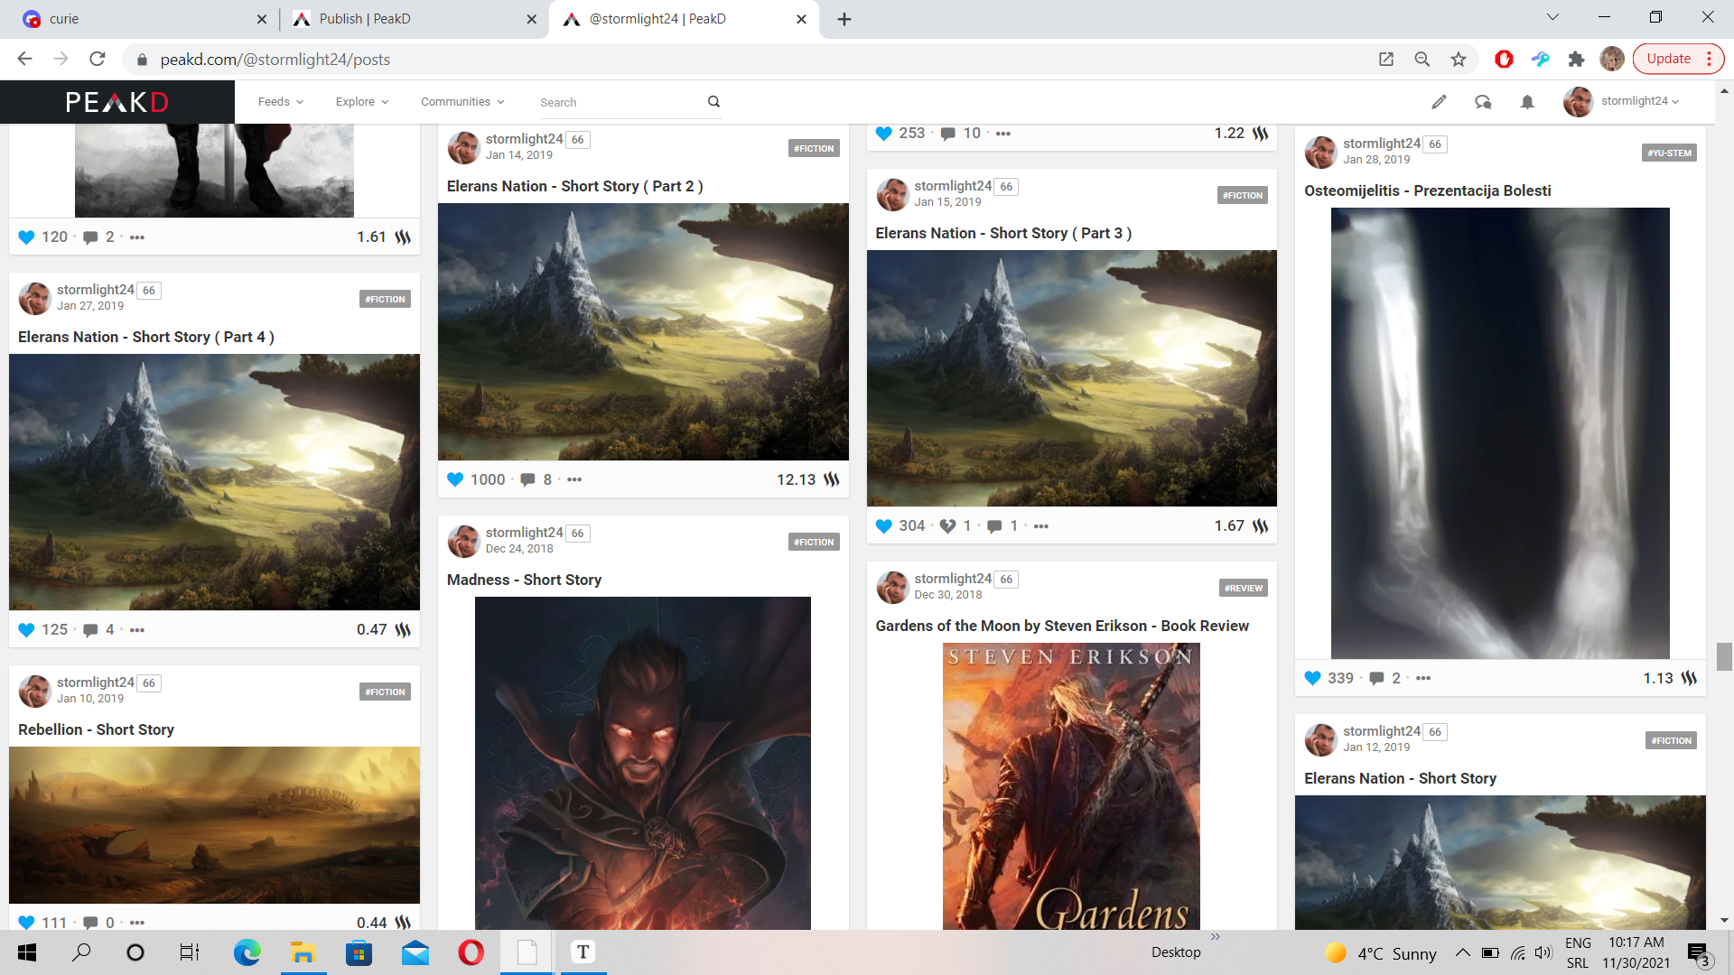This screenshot has height=975, width=1734.
Task: Like the Elerans Nation Part 3 post heart
Action: [x=884, y=526]
